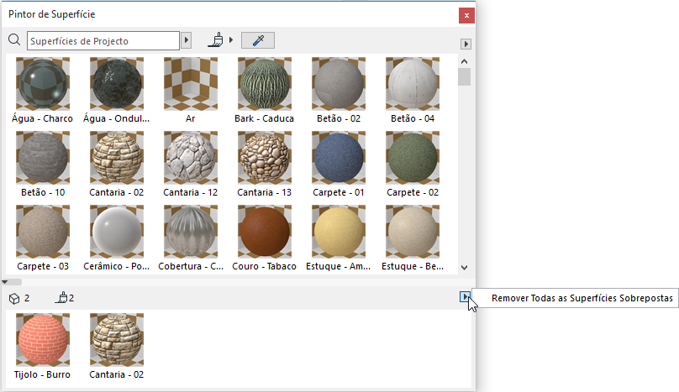Screen dimensions: 679x392
Task: Click the paint bucket surface icon
Action: tap(216, 39)
